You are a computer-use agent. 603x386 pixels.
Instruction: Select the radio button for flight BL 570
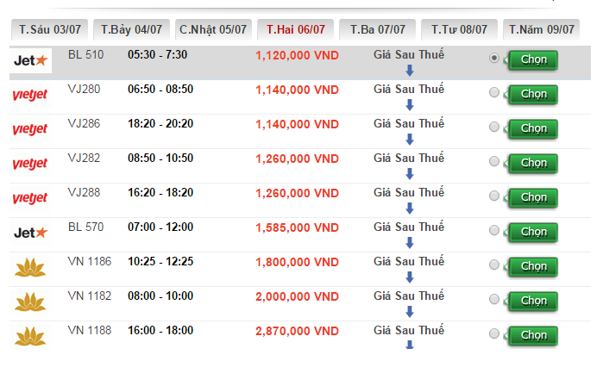[494, 231]
